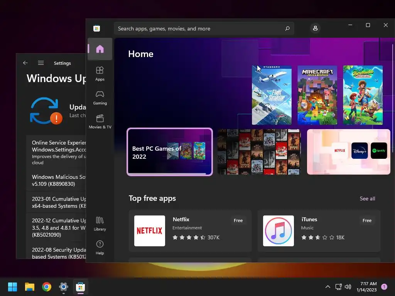395x296 pixels.
Task: Open the Home tab in Microsoft Store sidebar
Action: 100,49
